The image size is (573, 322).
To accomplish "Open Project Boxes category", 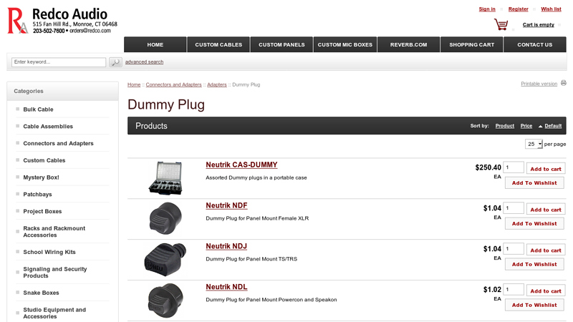I will (42, 211).
